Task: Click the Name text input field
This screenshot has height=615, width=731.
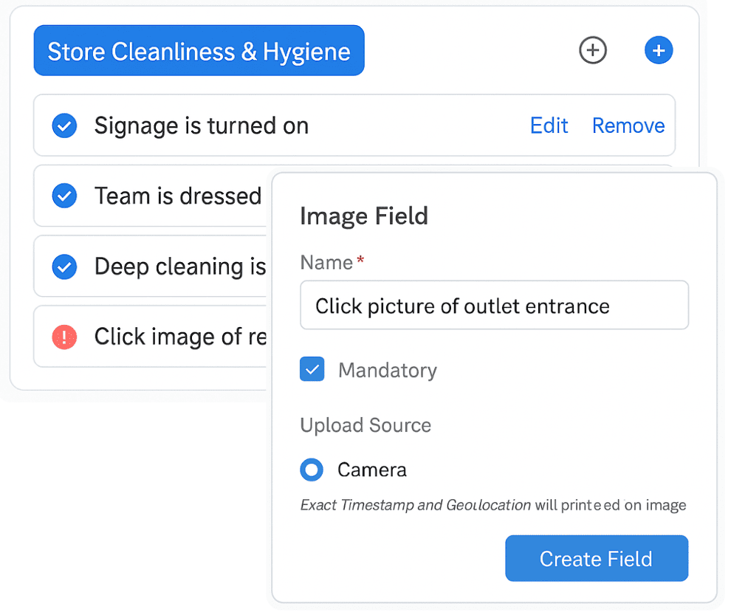Action: coord(494,306)
